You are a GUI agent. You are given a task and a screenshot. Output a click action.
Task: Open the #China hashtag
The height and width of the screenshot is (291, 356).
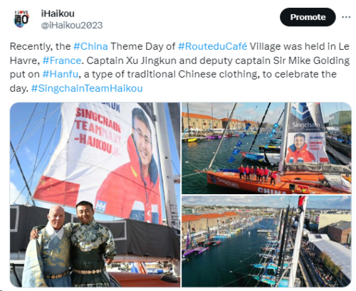click(x=90, y=46)
